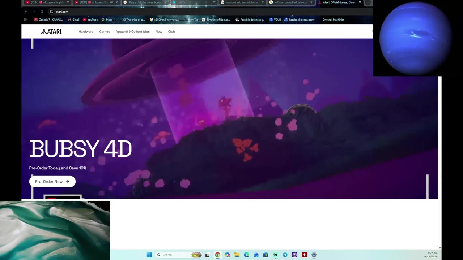
Task: Open the Gmail bookmark
Action: tap(73, 20)
